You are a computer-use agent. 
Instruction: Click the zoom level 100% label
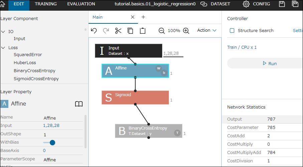click(x=174, y=30)
